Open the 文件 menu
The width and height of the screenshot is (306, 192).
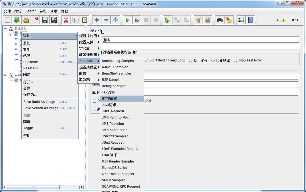7,11
